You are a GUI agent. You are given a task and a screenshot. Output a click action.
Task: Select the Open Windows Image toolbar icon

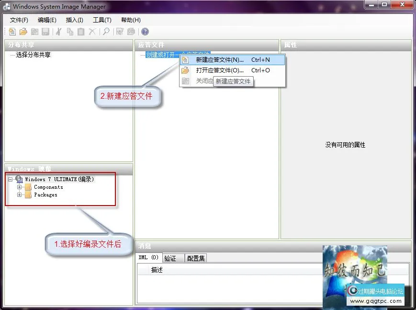(34, 32)
